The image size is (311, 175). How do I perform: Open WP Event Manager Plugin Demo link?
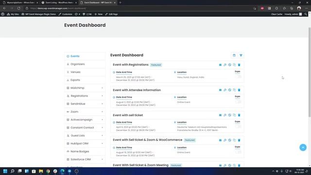pos(39,14)
